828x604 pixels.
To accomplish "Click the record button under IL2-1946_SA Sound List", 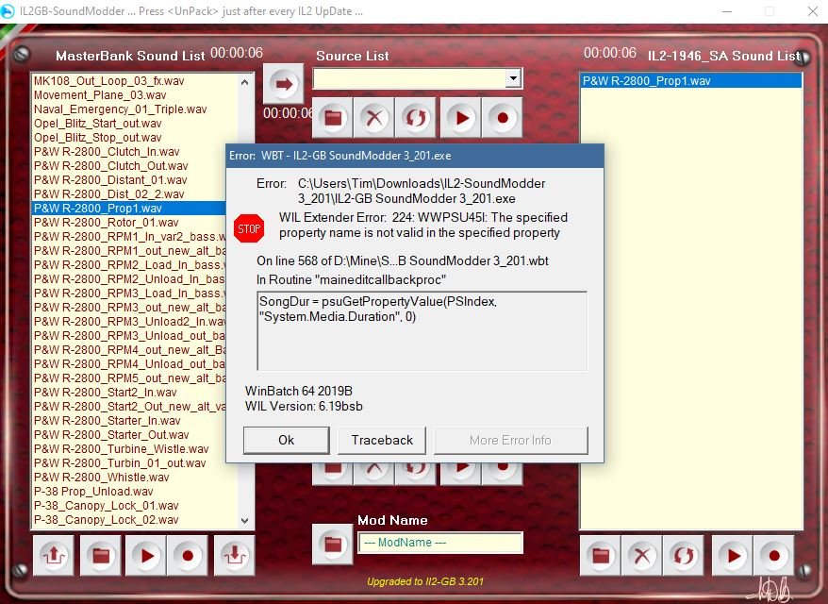I will 773,555.
